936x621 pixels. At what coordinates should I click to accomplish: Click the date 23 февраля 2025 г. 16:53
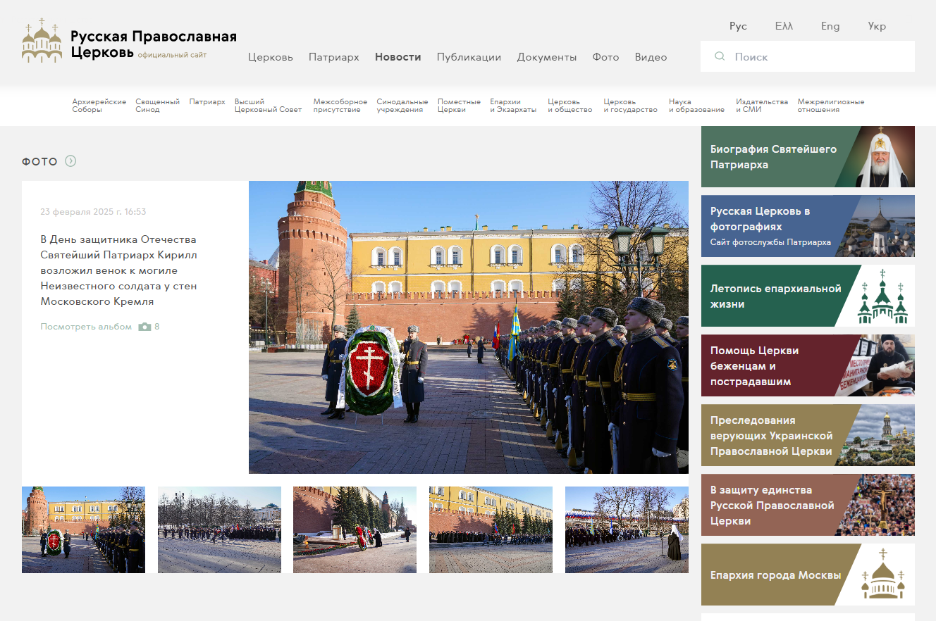point(93,212)
